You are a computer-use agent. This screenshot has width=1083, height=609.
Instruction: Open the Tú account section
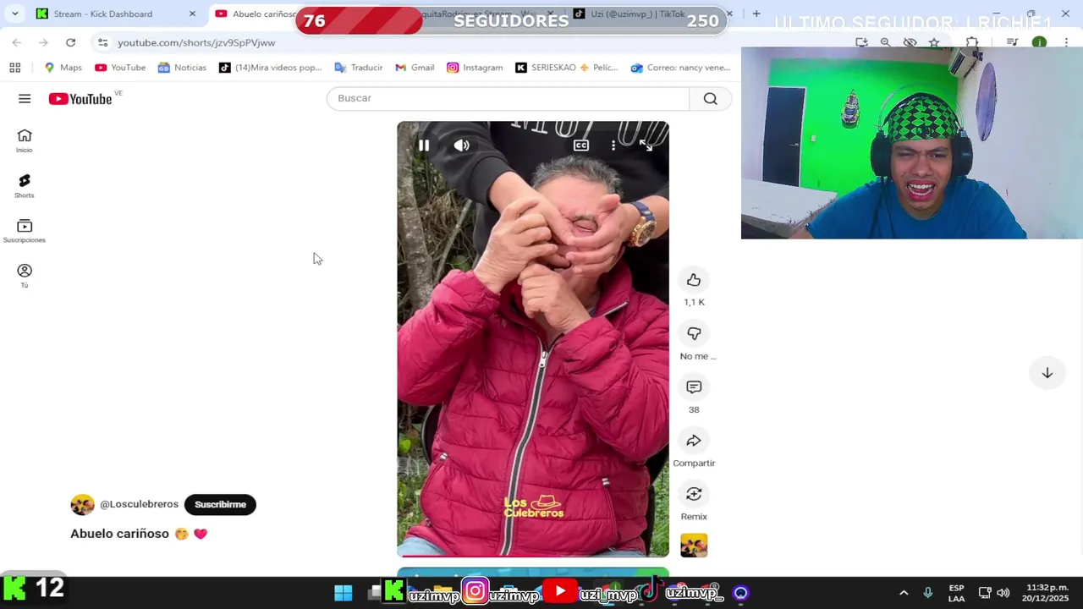coord(25,276)
